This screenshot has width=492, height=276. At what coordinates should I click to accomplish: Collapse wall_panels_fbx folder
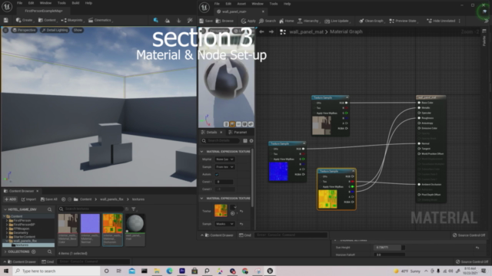(x=7, y=241)
